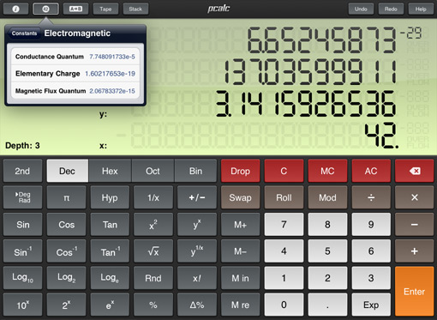
Task: Tap the Roll key
Action: click(284, 197)
